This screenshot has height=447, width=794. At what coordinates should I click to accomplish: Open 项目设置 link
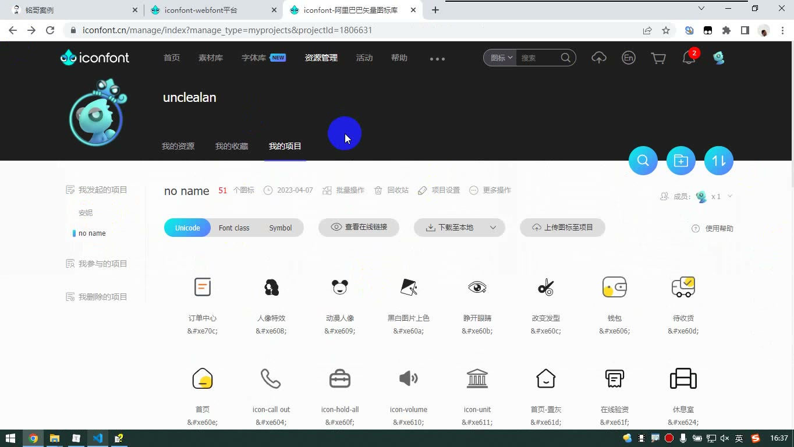pos(439,190)
